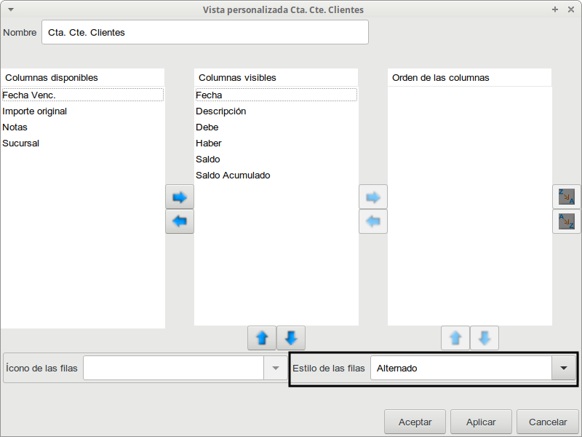This screenshot has height=437, width=582.
Task: Remove column from the order list
Action: pos(373,221)
